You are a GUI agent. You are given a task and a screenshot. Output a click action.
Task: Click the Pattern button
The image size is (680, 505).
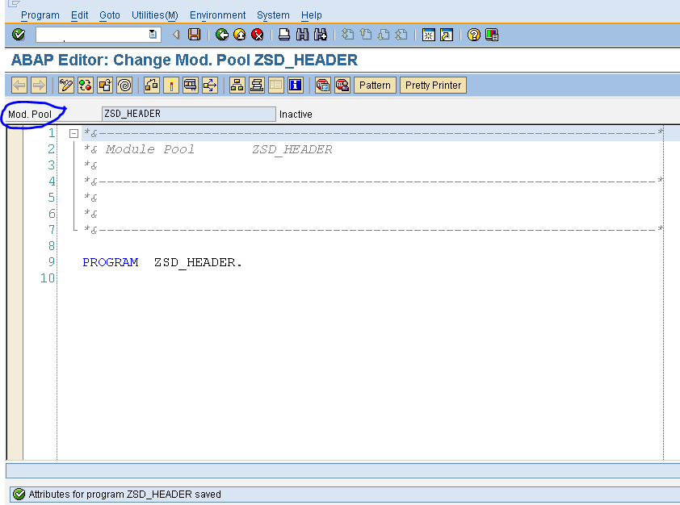[x=375, y=85]
